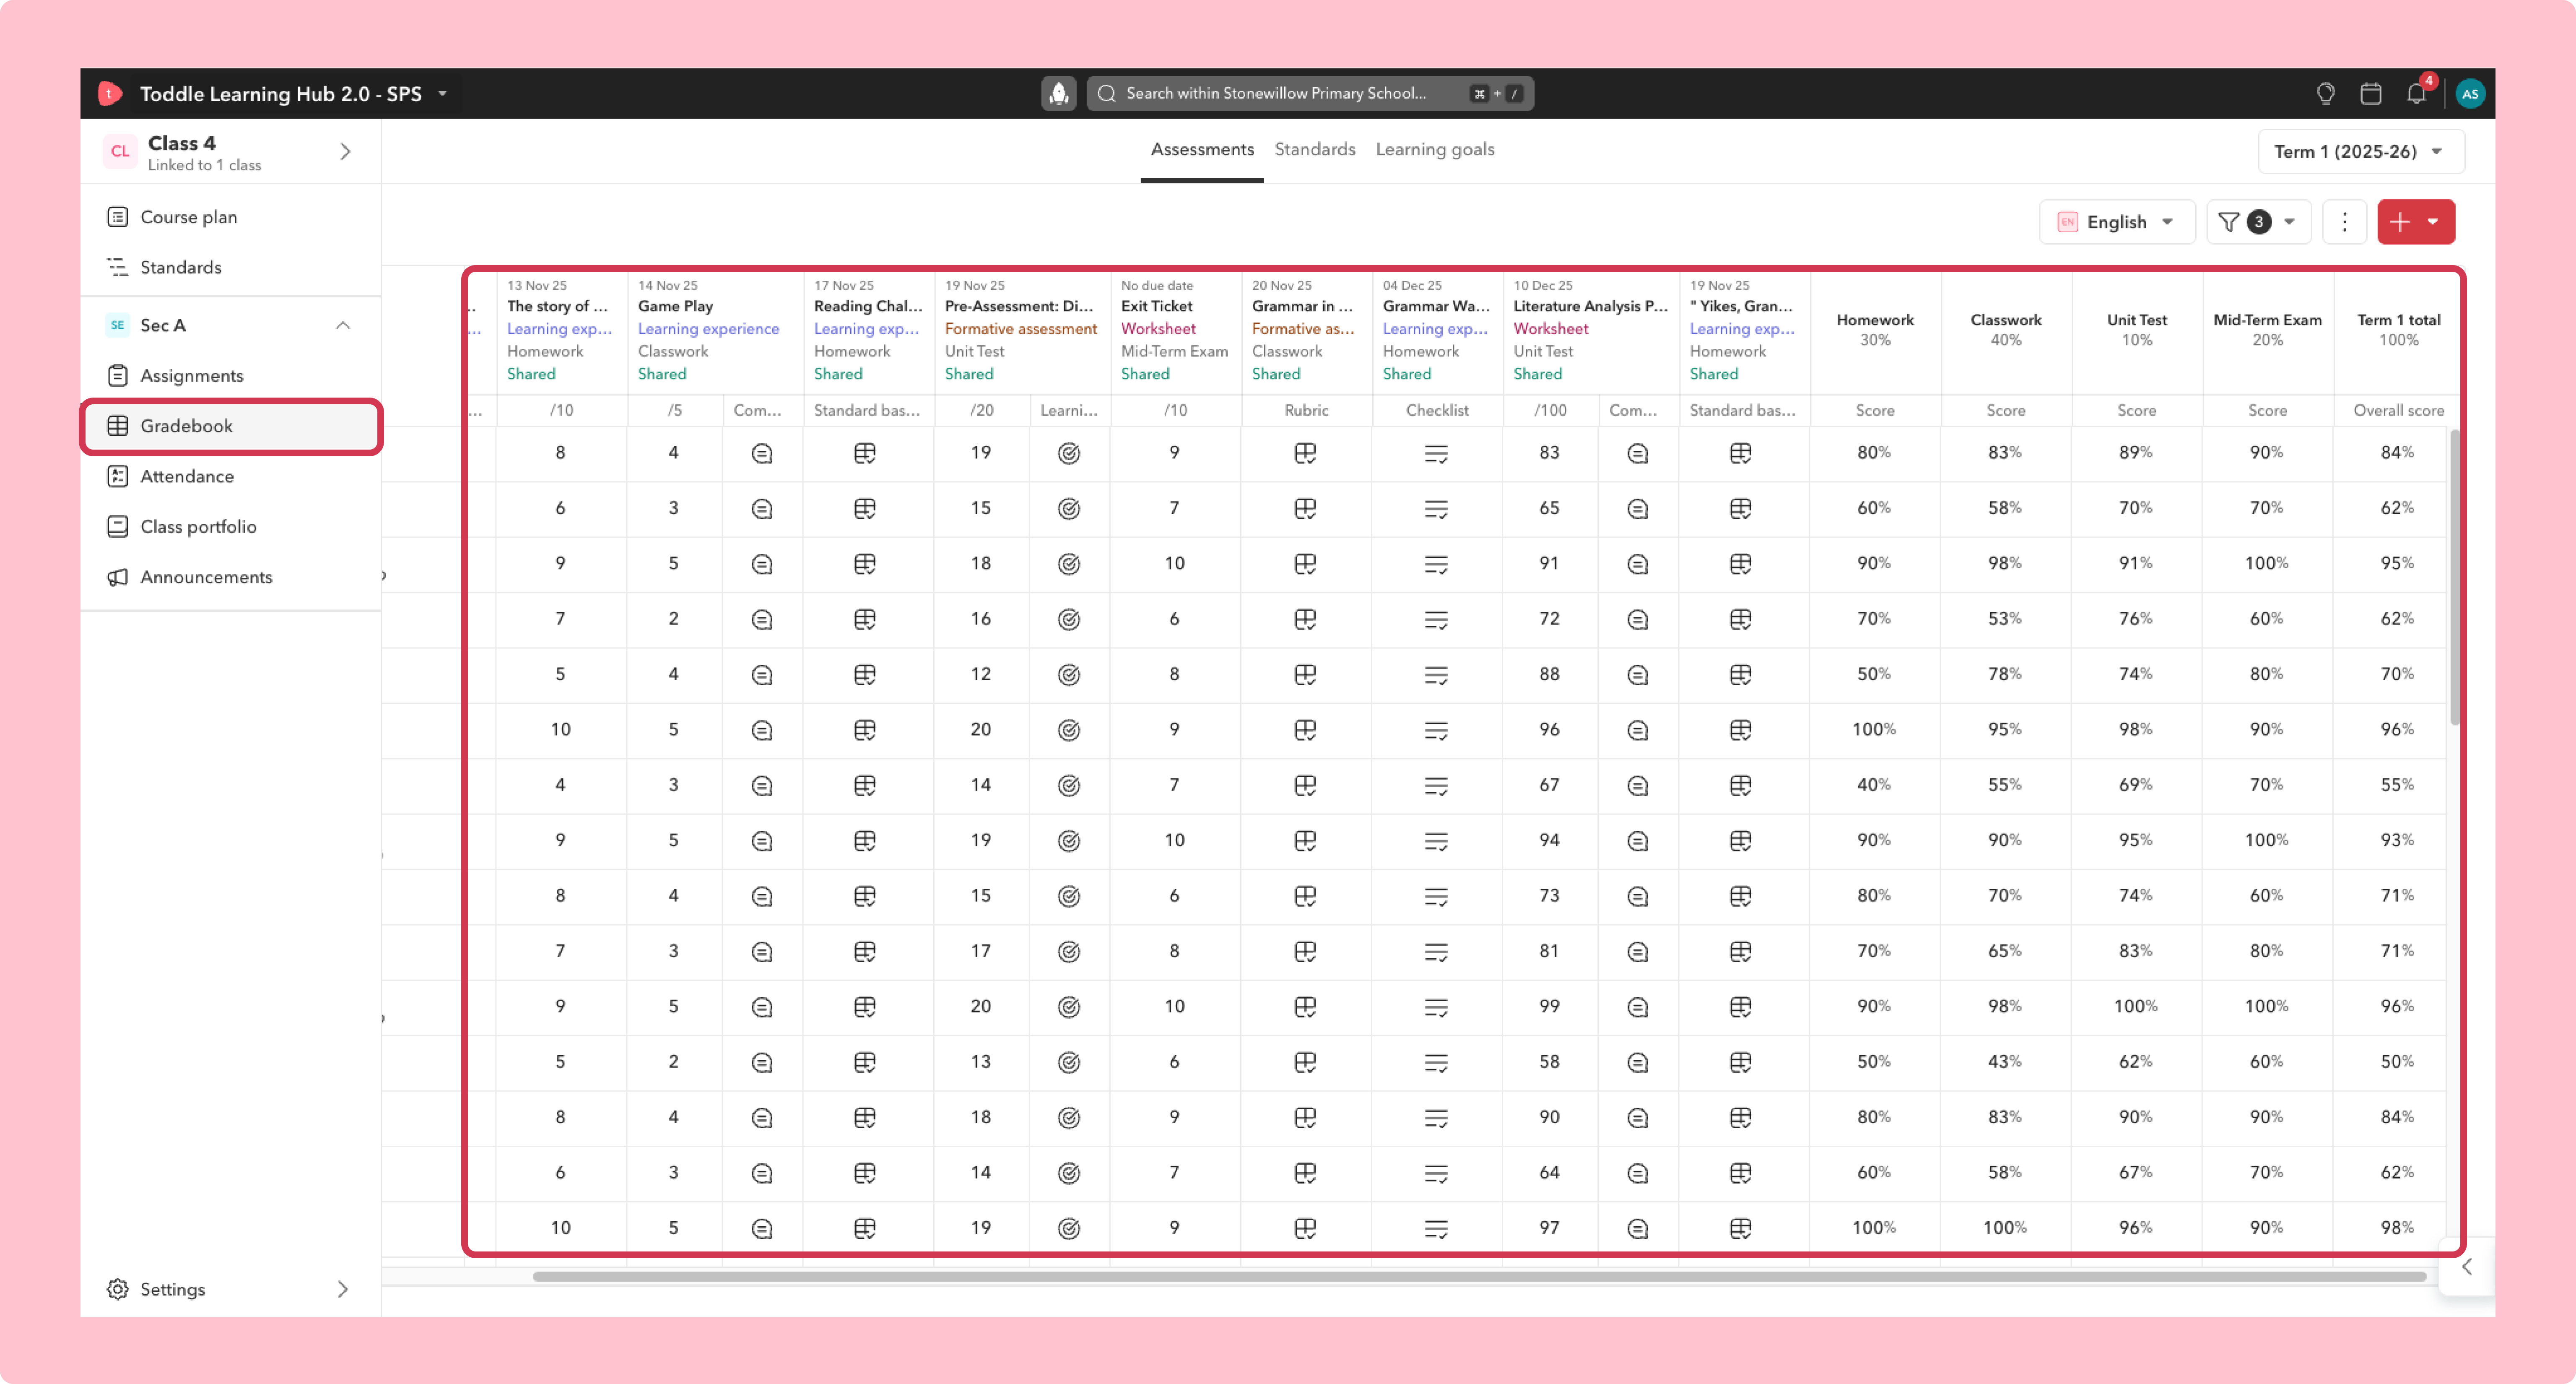
Task: Open the red add button dropdown arrow
Action: click(x=2433, y=222)
